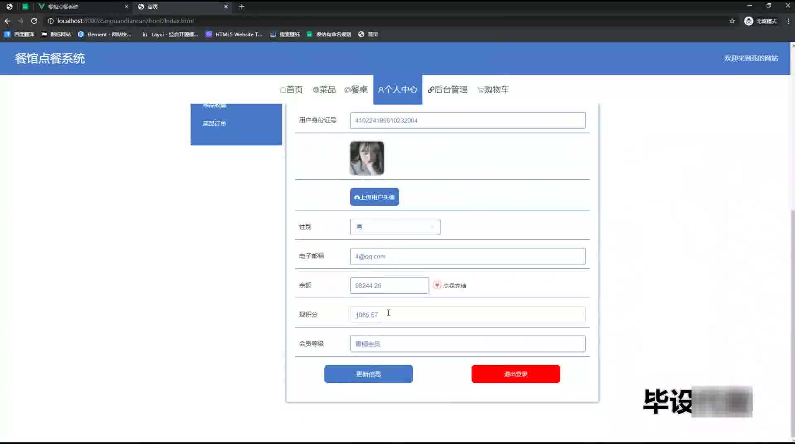
Task: Open the 后台管理 navigation item
Action: point(448,89)
